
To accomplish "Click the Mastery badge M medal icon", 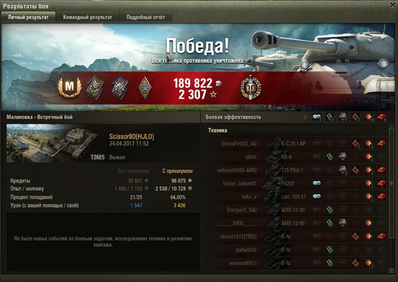I will pyautogui.click(x=69, y=87).
